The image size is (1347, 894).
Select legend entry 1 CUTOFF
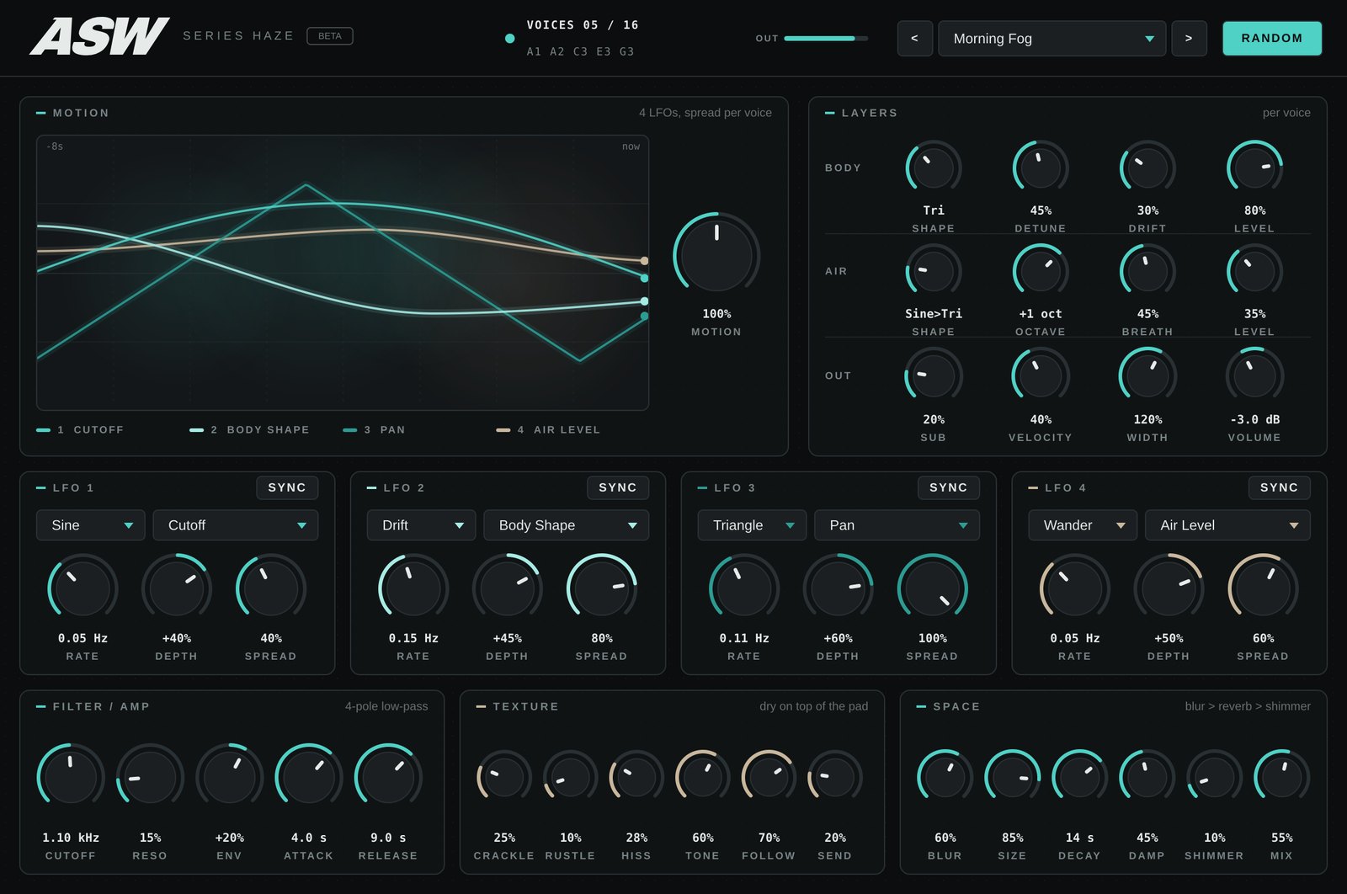click(x=81, y=430)
